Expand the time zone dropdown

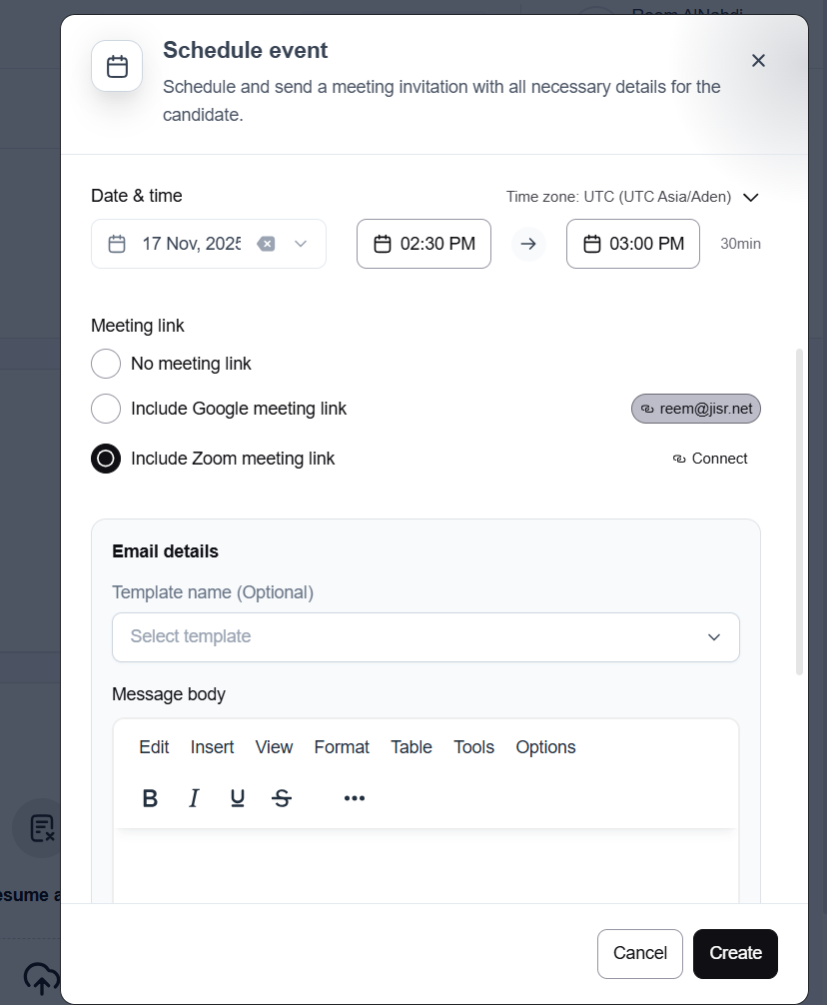click(751, 197)
